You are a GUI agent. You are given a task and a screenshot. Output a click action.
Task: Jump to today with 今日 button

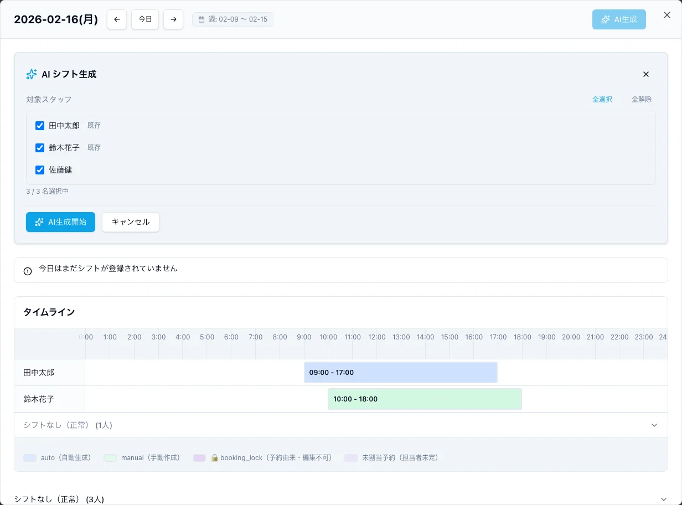[145, 19]
